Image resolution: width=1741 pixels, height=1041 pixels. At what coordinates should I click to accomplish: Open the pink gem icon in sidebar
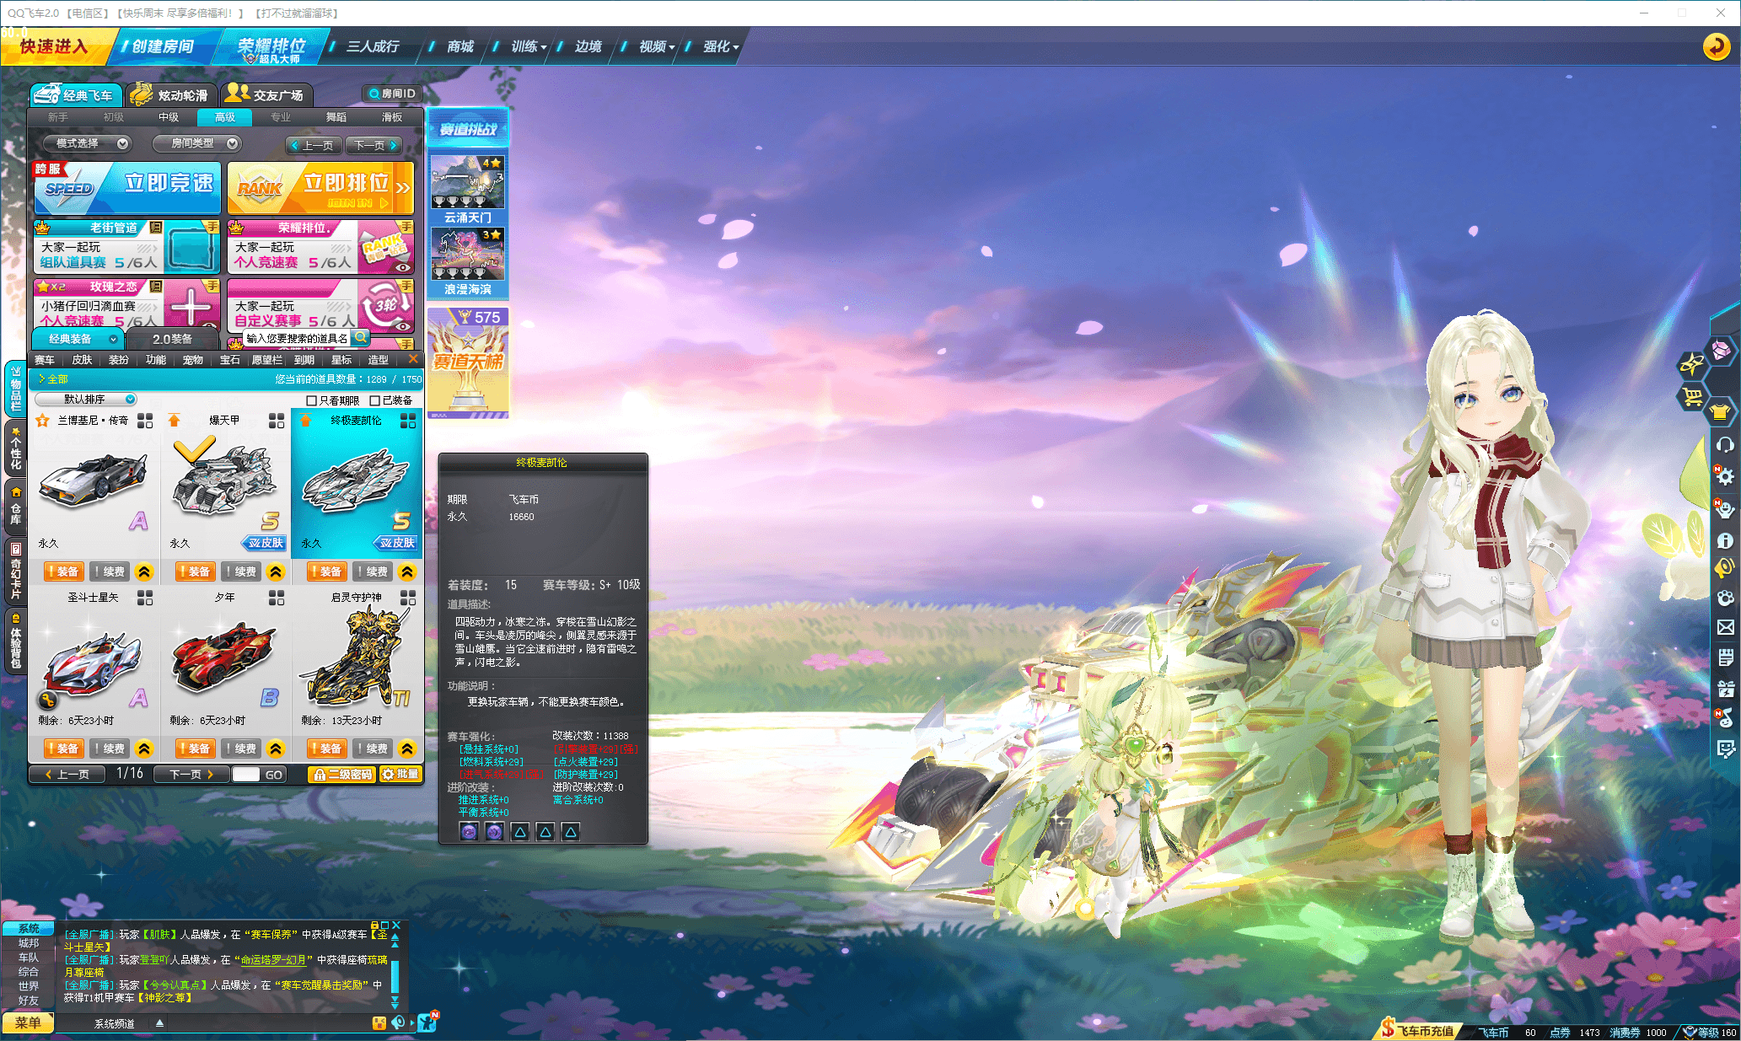coord(1721,350)
